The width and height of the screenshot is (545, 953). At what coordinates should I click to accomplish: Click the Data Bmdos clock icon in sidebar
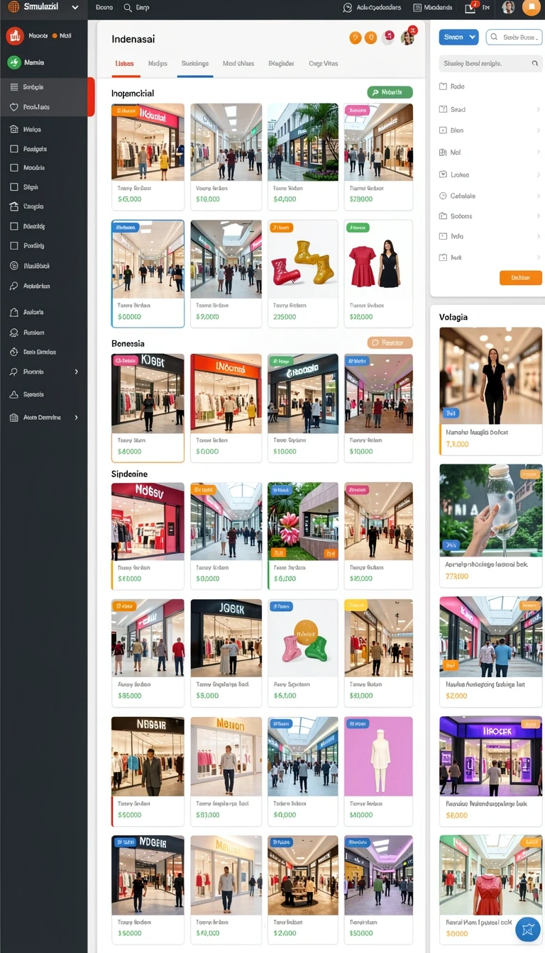tap(14, 352)
